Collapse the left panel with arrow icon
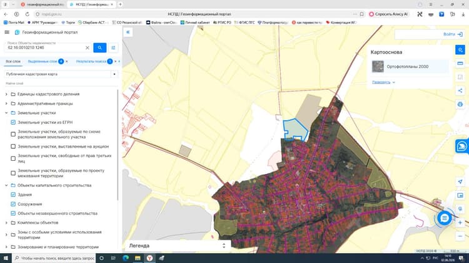Viewport: 469px width, 263px height. point(128,32)
